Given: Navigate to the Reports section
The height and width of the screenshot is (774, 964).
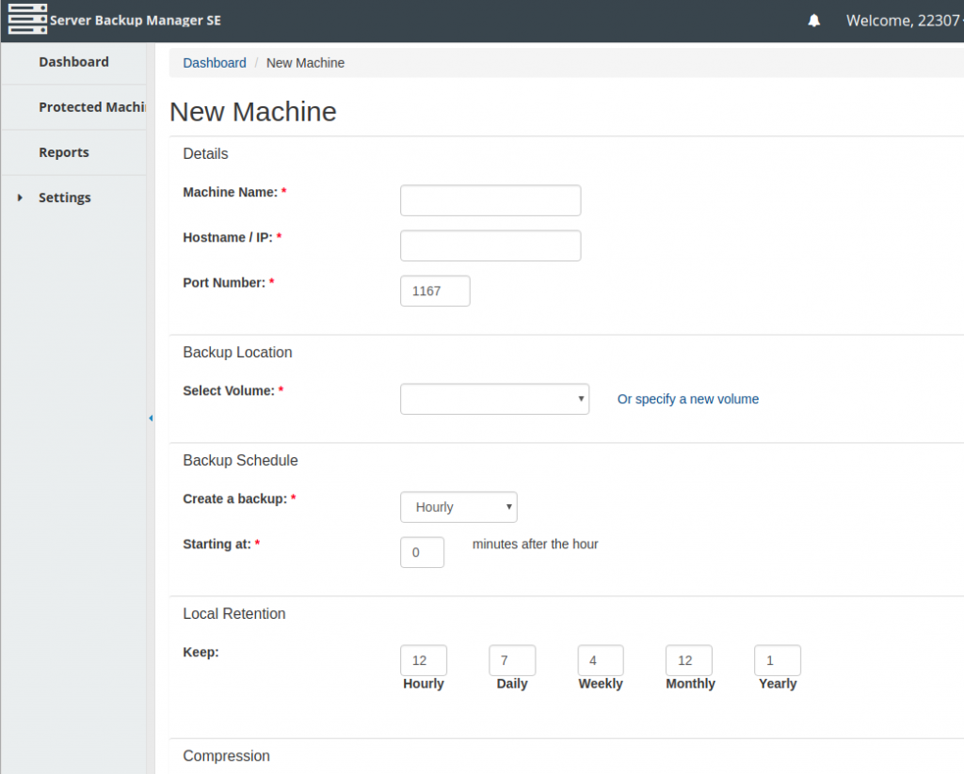Looking at the screenshot, I should (63, 151).
